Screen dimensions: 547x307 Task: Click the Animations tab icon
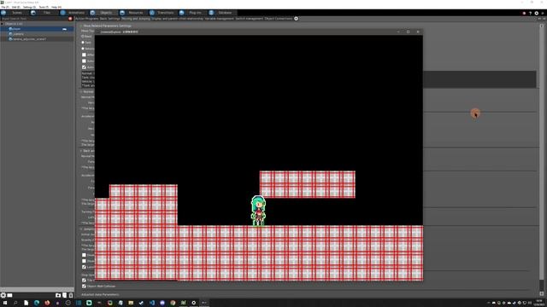click(x=62, y=13)
